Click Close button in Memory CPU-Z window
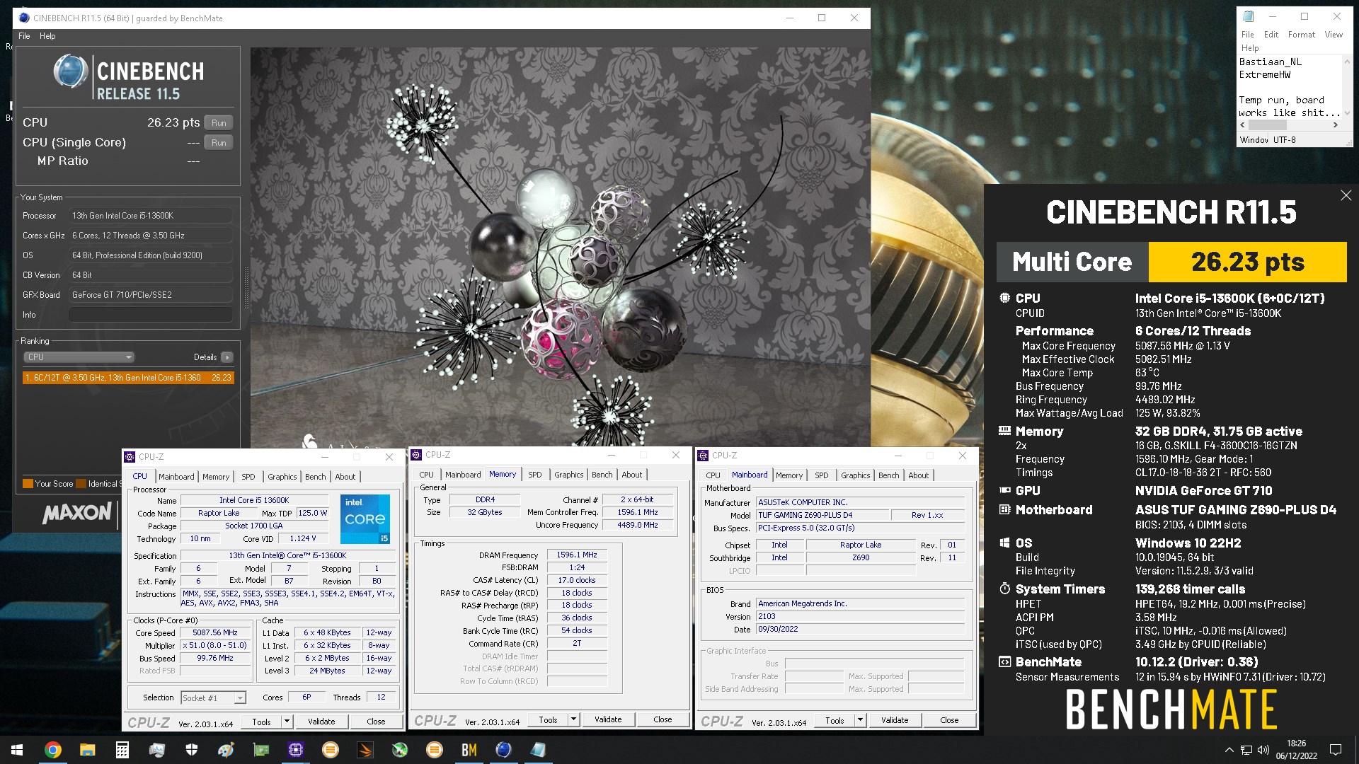1359x764 pixels. (663, 719)
